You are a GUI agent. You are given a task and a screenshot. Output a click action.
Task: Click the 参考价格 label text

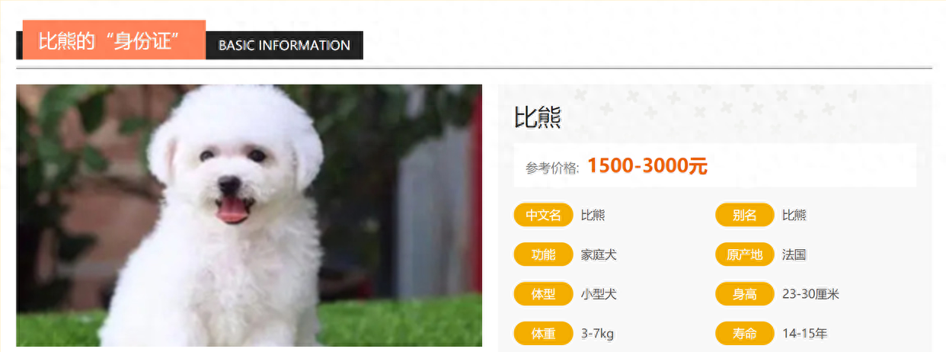(x=552, y=168)
